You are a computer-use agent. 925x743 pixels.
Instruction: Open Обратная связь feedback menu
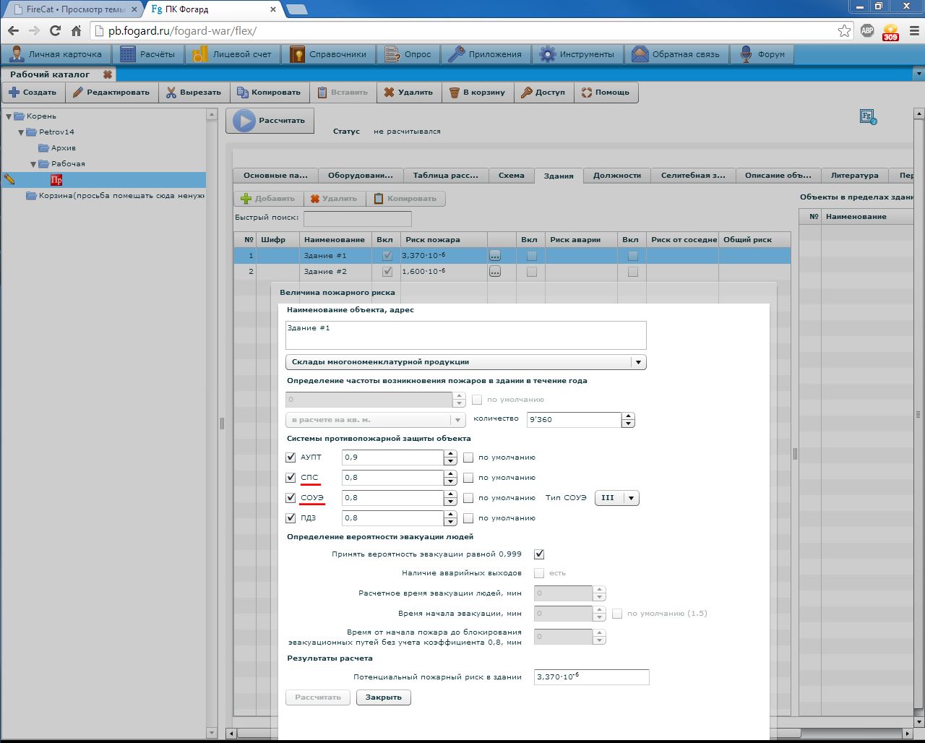coord(676,54)
